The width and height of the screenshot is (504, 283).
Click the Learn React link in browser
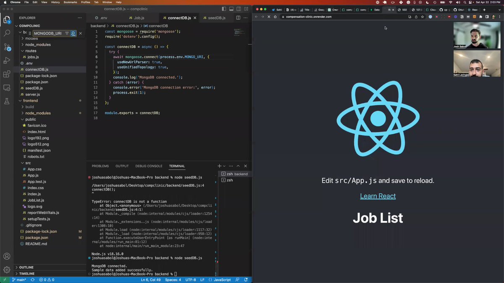(378, 196)
